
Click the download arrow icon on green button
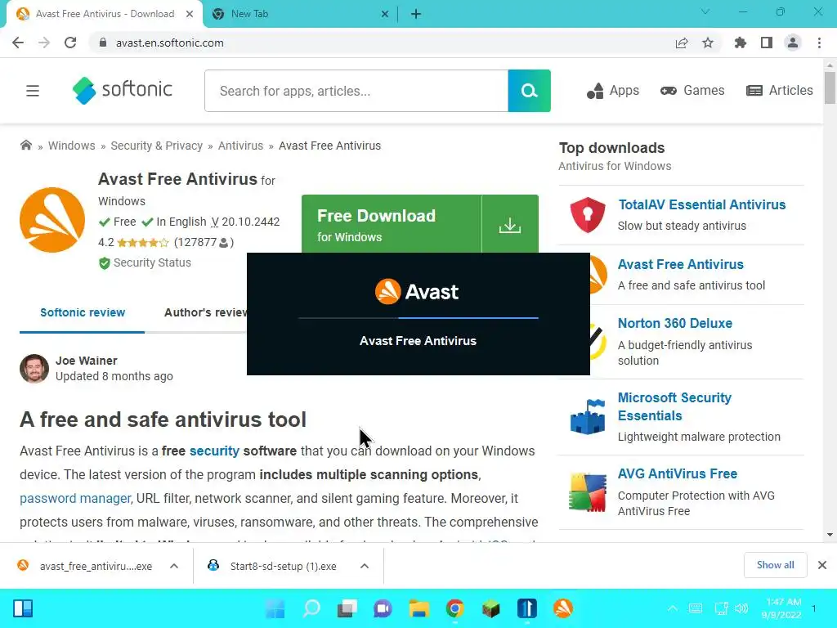pos(510,224)
